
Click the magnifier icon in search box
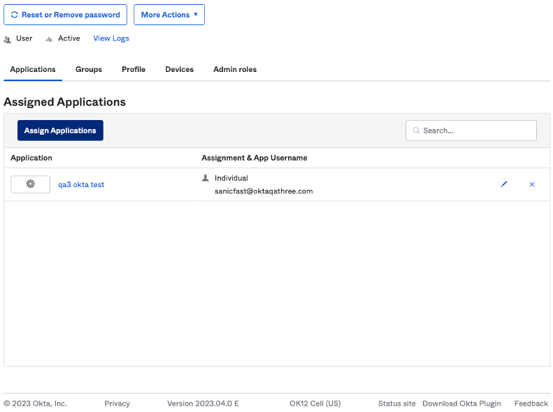[417, 131]
